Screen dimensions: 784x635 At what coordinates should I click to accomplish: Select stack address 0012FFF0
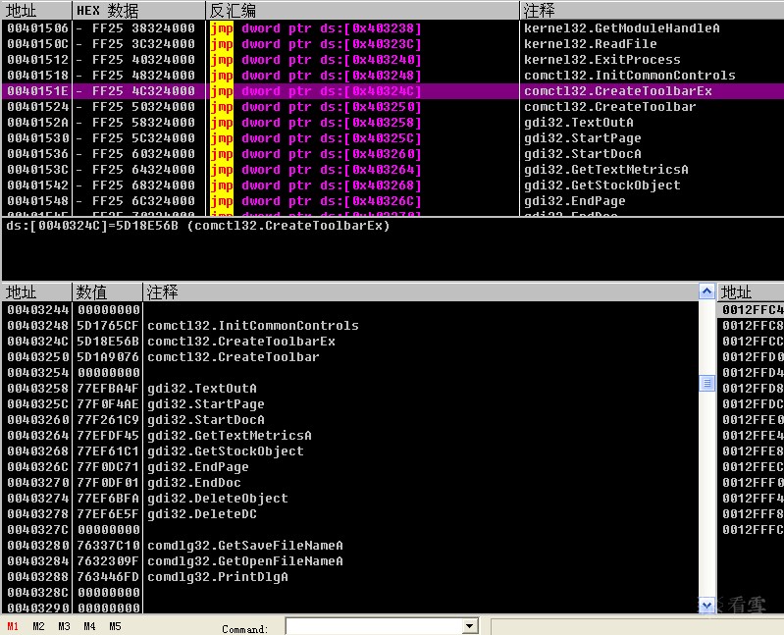[753, 483]
